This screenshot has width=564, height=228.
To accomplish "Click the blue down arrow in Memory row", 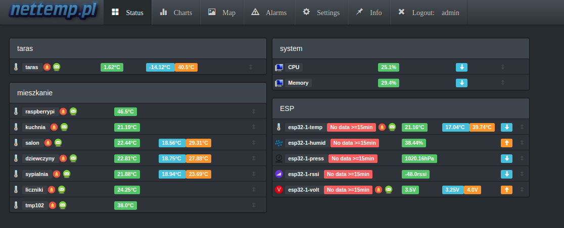I will 461,83.
